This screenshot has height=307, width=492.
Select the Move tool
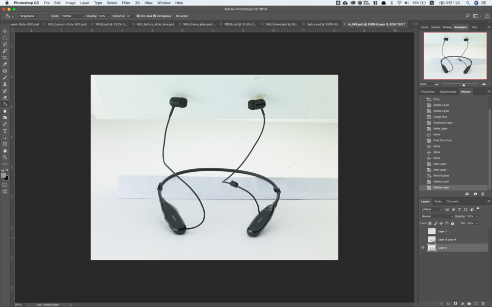(5, 31)
